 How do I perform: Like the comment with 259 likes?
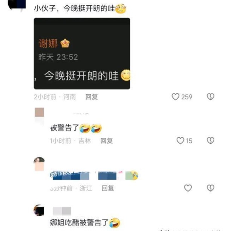click(x=176, y=97)
